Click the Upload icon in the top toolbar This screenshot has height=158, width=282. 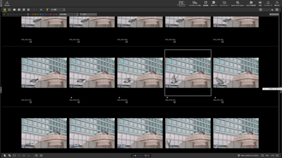tap(268, 3)
